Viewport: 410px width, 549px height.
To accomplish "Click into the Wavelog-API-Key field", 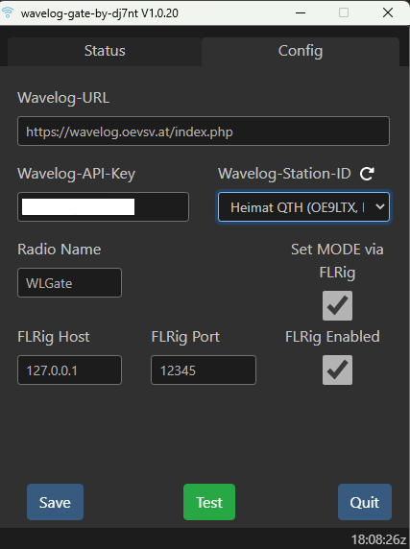I will [103, 207].
